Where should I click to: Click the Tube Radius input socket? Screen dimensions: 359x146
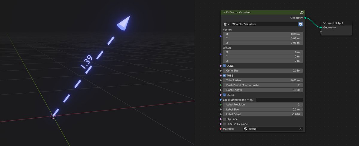(x=221, y=80)
